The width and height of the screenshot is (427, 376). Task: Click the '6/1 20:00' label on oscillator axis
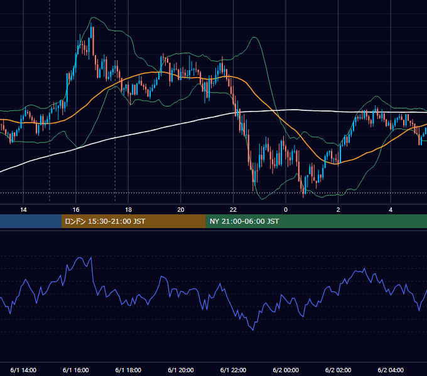[x=181, y=370]
